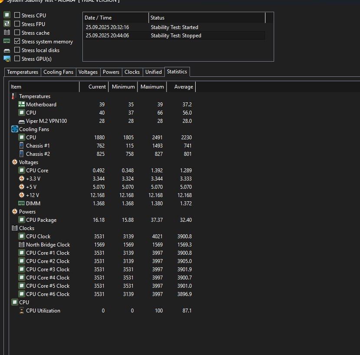Click the Chassis #1 maximum value 1493
The image size is (360, 355).
[x=157, y=146]
